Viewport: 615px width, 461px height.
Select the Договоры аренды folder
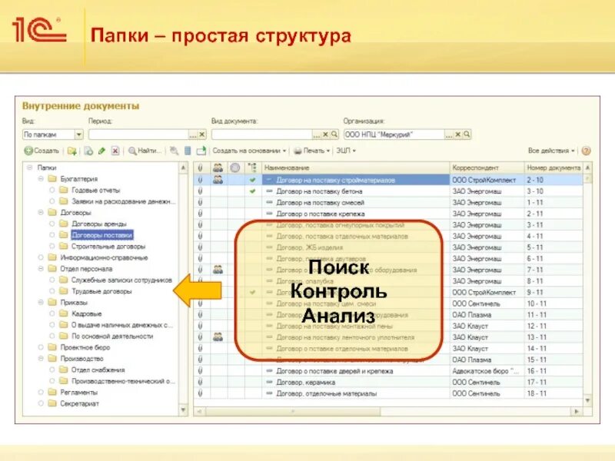click(99, 224)
